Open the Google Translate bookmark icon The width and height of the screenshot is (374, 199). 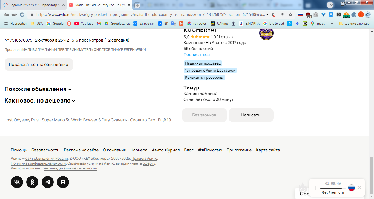coord(173,24)
